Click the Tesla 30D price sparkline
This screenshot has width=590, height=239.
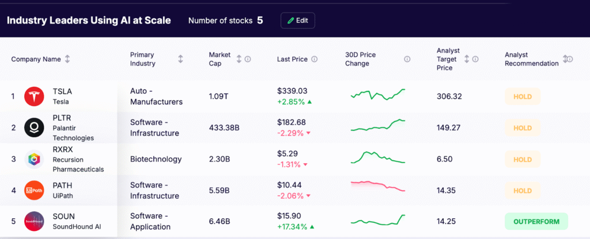[378, 95]
